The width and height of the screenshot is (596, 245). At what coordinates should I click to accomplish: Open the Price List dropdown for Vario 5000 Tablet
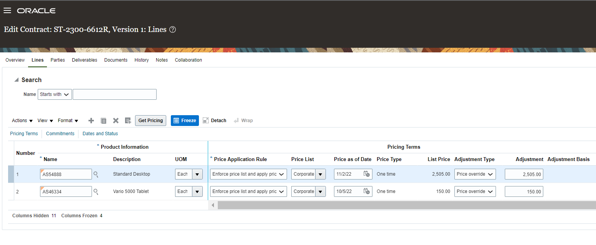pos(321,191)
